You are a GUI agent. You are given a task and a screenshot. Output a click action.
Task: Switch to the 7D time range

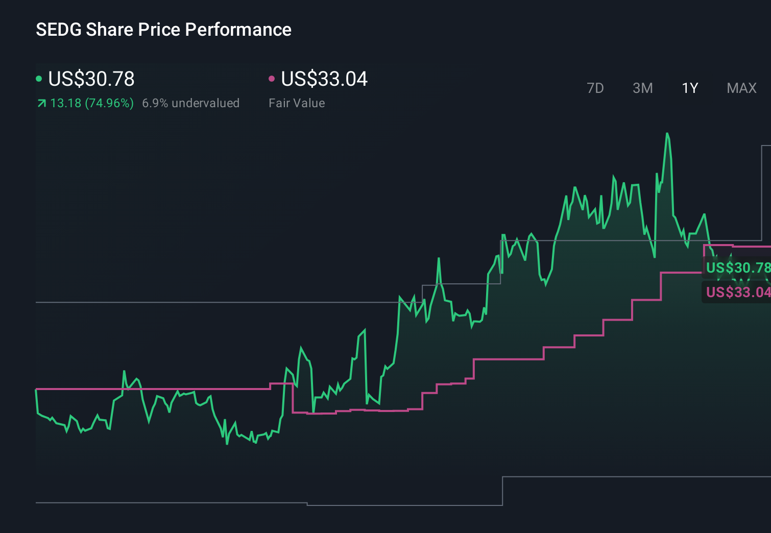(x=595, y=88)
